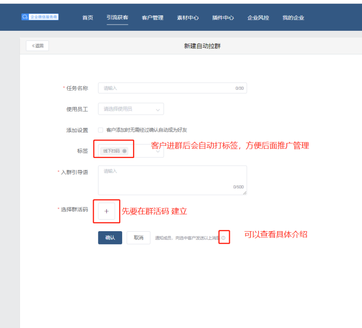Screen dimensions: 362x328
Task: Enable auto-accept friend checkbox in 添加设置
Action: coord(100,130)
